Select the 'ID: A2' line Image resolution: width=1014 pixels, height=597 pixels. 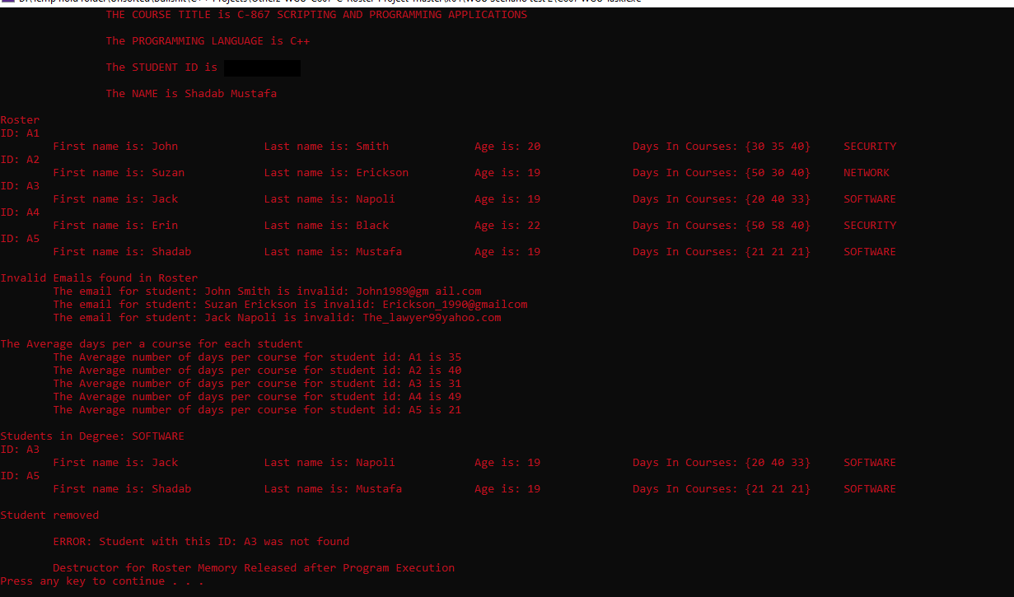coord(20,160)
